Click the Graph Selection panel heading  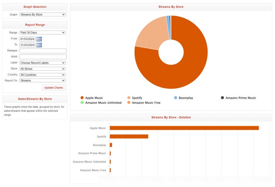pos(35,7)
